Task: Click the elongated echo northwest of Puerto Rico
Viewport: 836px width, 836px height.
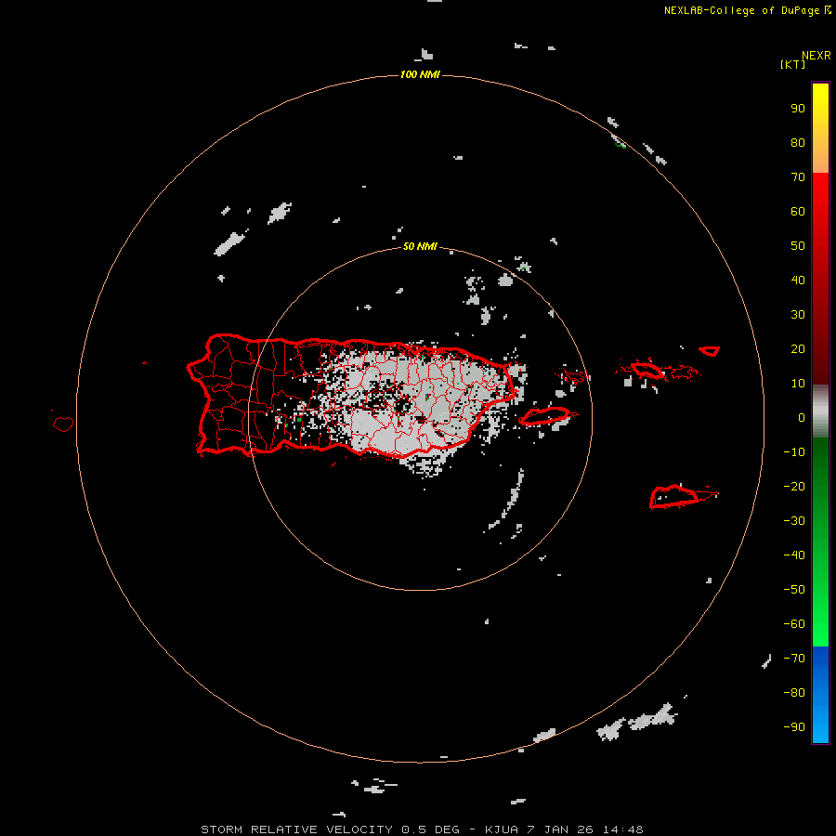Action: 230,243
